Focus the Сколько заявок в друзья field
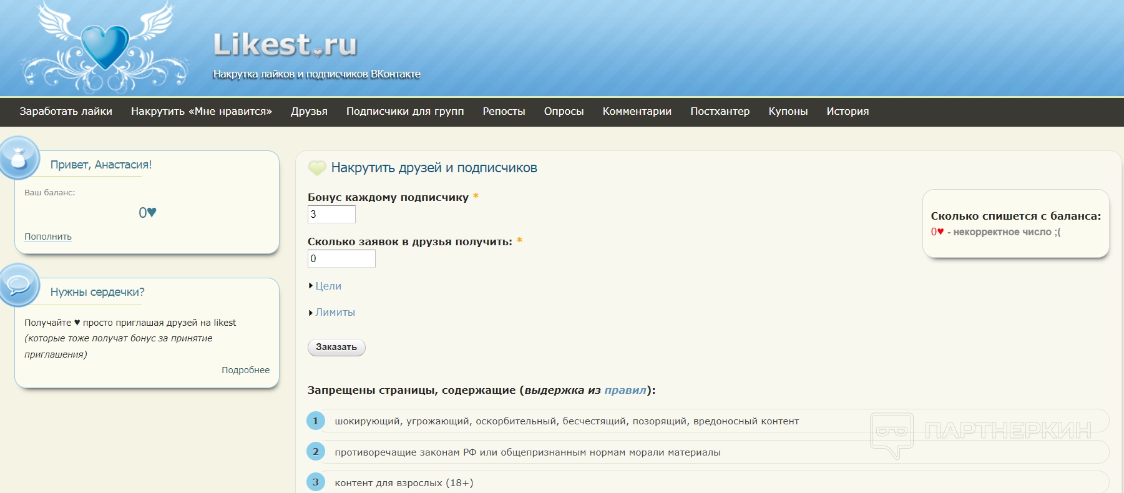Viewport: 1124px width, 493px height. click(341, 258)
